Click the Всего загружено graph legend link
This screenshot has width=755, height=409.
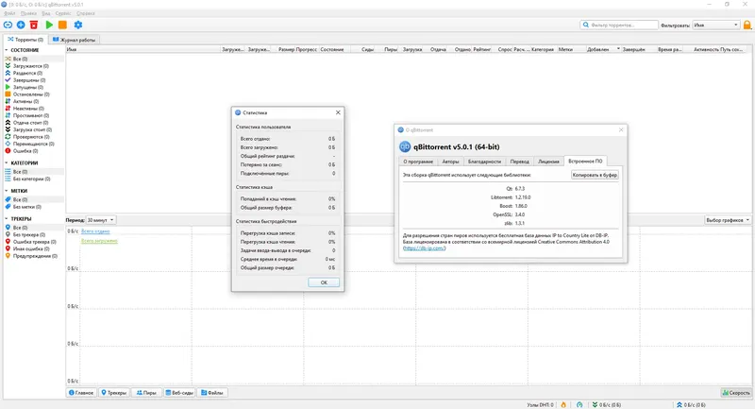click(99, 240)
